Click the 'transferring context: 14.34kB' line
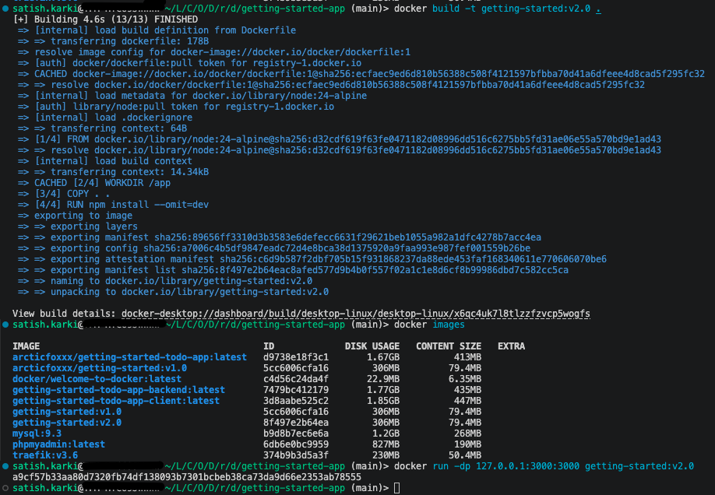Viewport: 715px width, 495px height. [113, 172]
